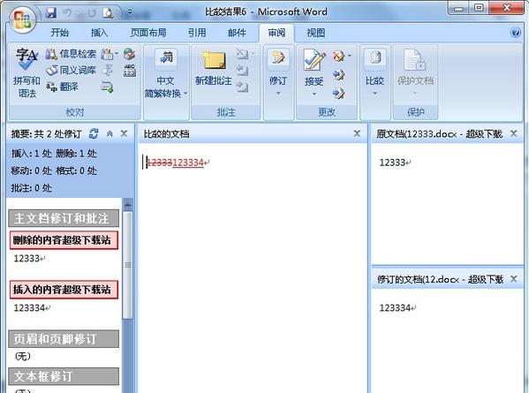Screen dimensions: 529x393
Task: Click the 校对 group label
Action: coord(74,112)
